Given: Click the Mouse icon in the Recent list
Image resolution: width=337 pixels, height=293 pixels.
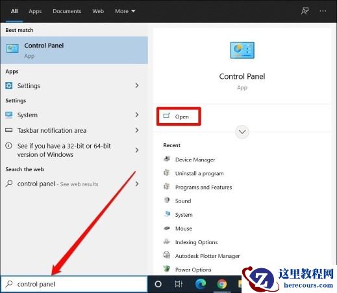Looking at the screenshot, I should click(167, 228).
